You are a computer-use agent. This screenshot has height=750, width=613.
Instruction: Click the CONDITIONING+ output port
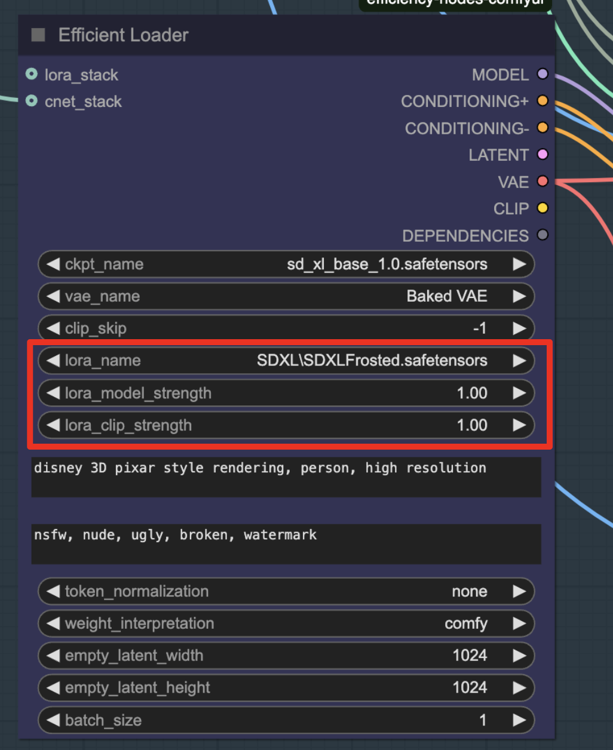(542, 101)
